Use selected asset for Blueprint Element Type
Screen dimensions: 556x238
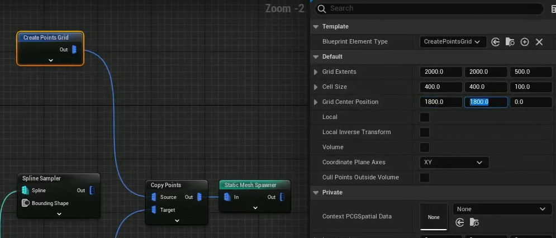[x=495, y=42]
